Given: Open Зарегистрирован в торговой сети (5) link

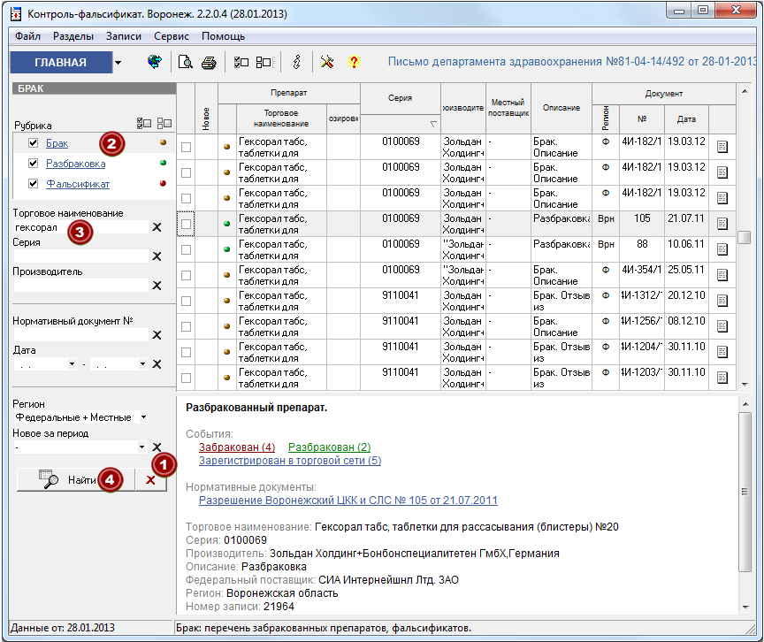Looking at the screenshot, I should pyautogui.click(x=290, y=461).
